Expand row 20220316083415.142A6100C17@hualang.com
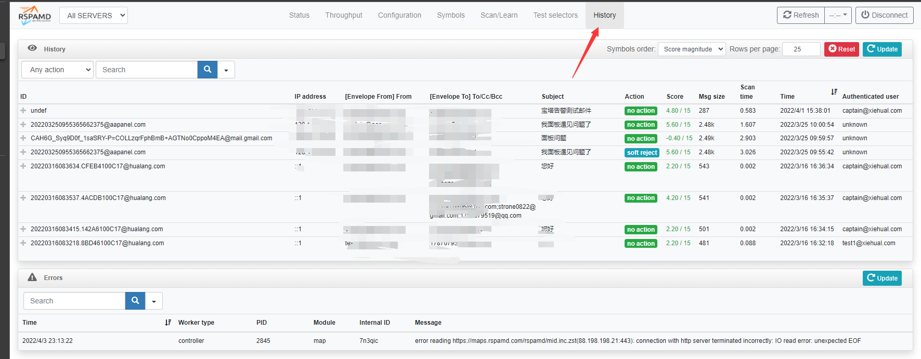This screenshot has height=359, width=921. tap(23, 229)
